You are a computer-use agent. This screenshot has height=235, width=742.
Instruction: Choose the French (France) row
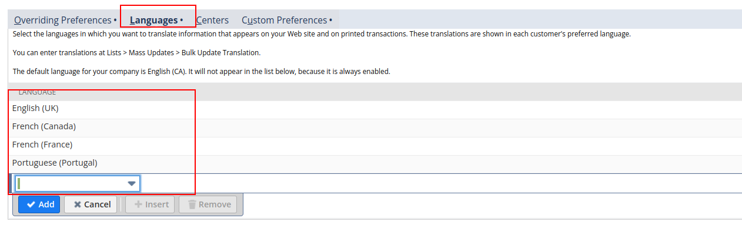[42, 145]
